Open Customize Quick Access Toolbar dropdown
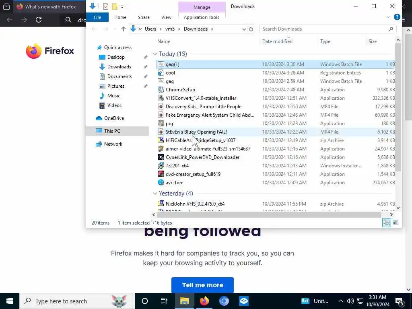This screenshot has height=309, width=412. coord(122,6)
